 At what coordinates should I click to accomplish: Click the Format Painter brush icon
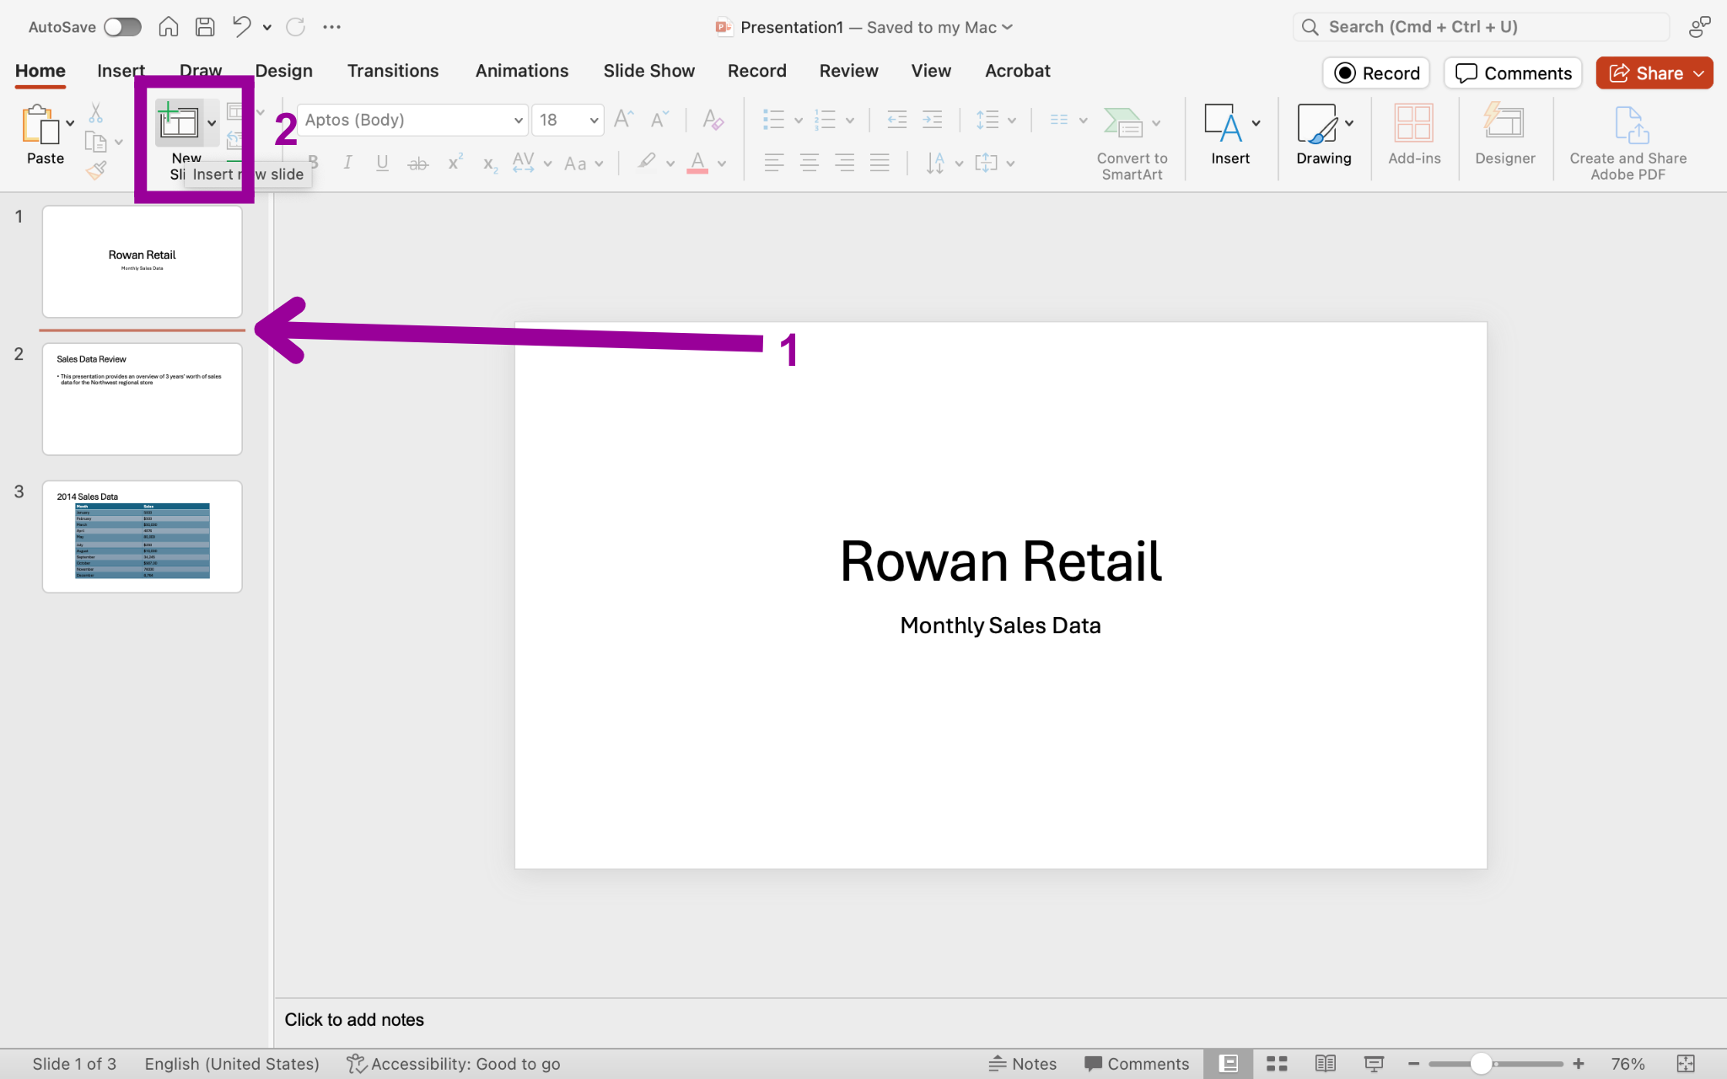click(x=96, y=170)
